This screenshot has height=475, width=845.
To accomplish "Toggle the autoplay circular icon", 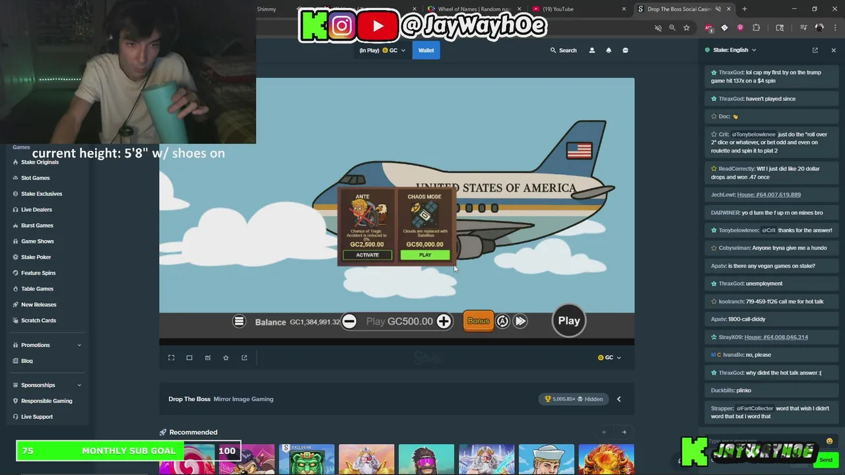I will pos(502,321).
